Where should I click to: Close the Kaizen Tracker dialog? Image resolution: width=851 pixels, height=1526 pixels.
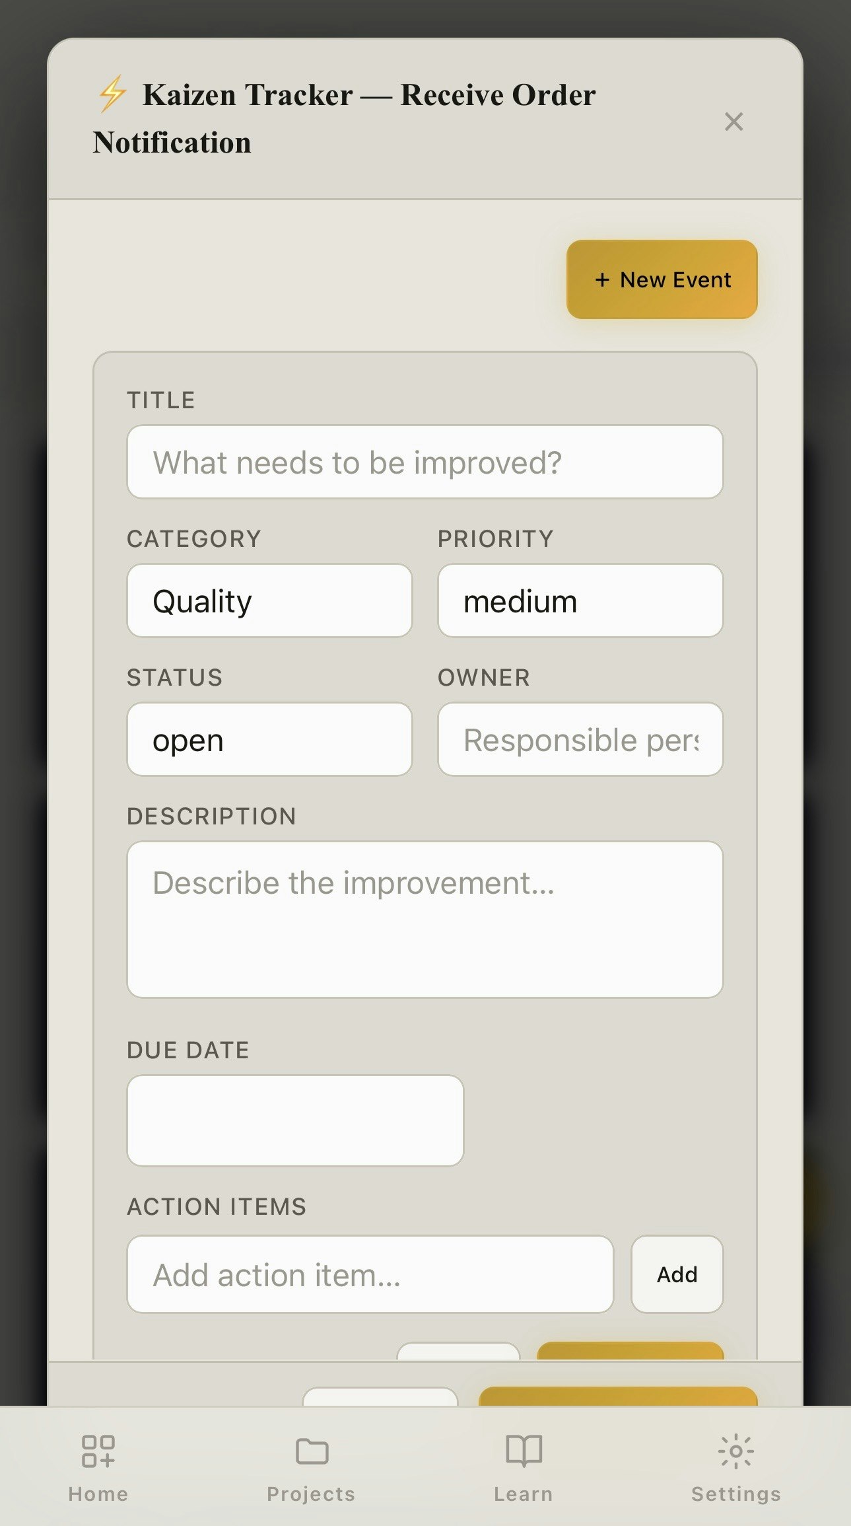(733, 122)
